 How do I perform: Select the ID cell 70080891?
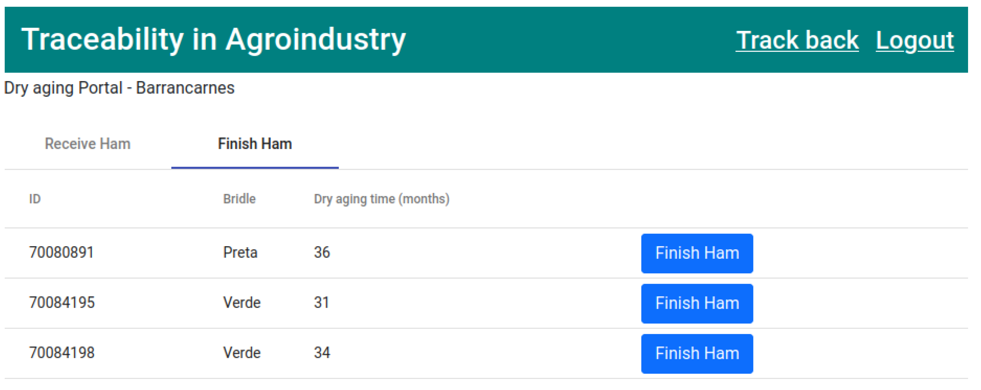(x=61, y=253)
